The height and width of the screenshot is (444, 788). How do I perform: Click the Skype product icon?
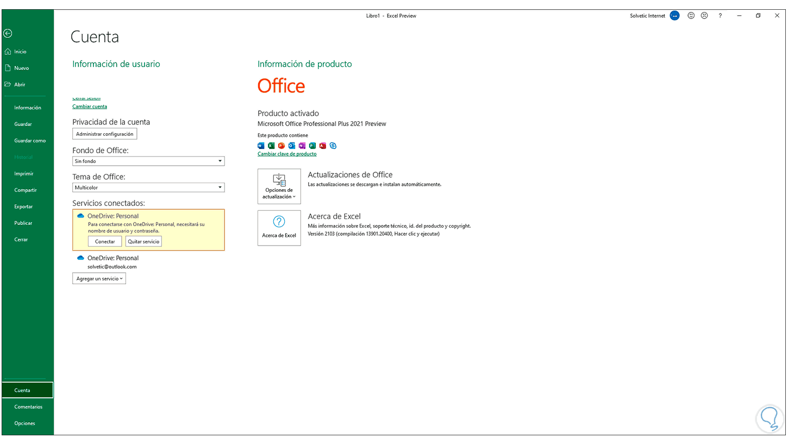333,146
